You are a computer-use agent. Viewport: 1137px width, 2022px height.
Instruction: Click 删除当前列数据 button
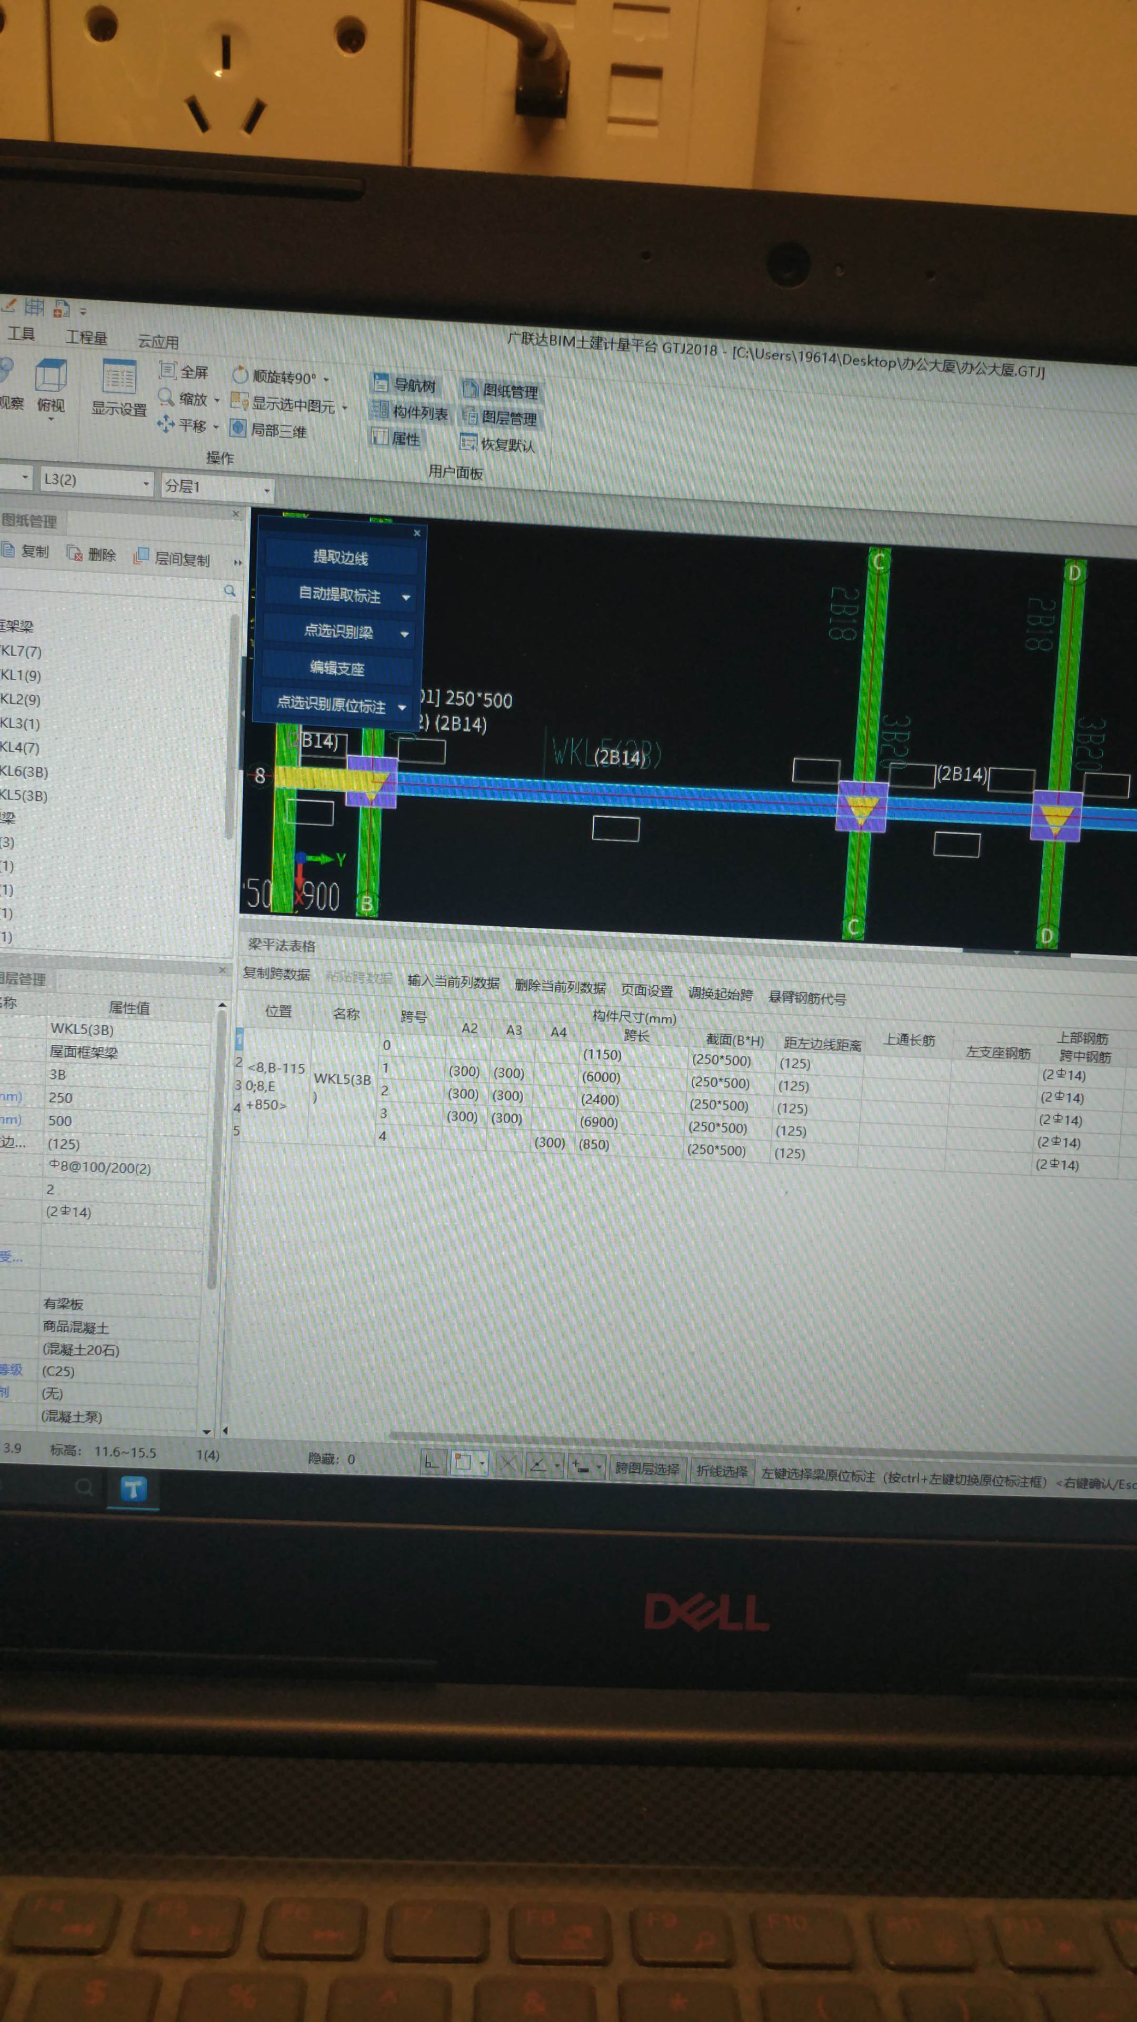coord(560,986)
